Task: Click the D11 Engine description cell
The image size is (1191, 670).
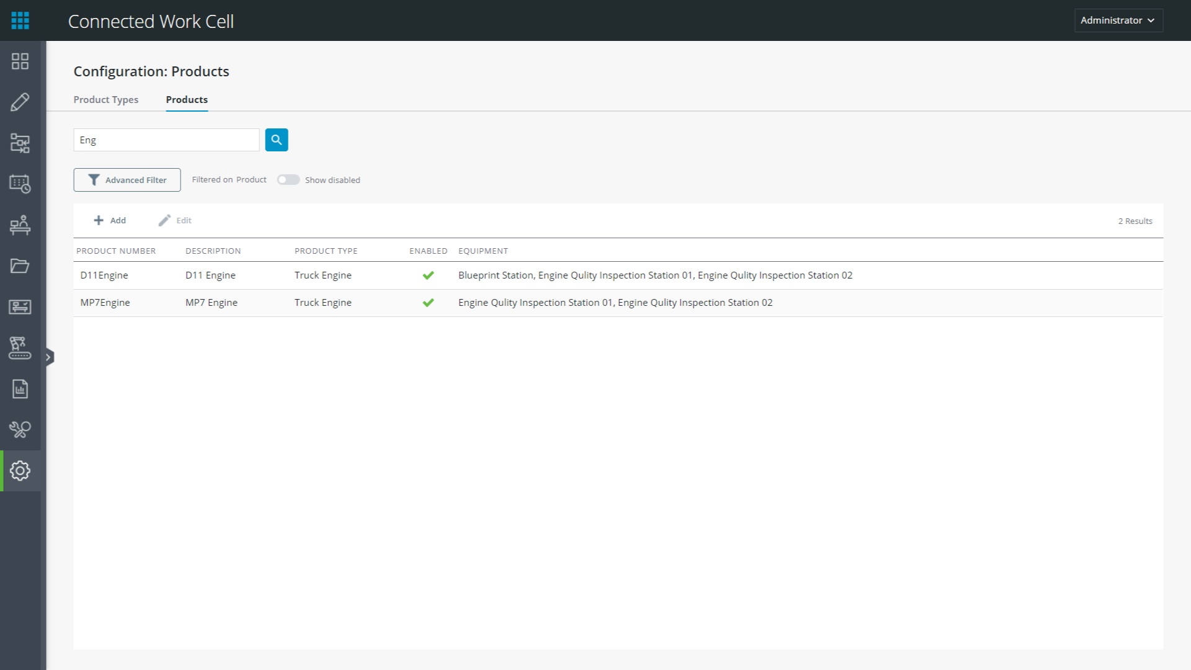Action: (x=210, y=275)
